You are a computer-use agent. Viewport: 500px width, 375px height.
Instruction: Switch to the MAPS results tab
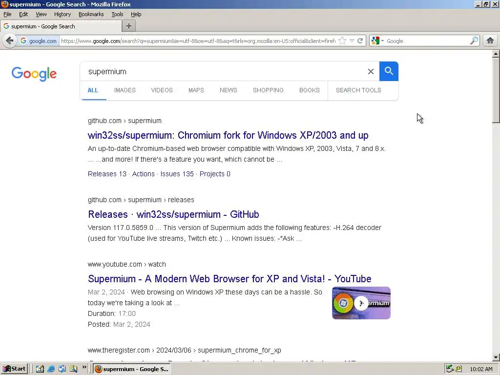pos(196,90)
